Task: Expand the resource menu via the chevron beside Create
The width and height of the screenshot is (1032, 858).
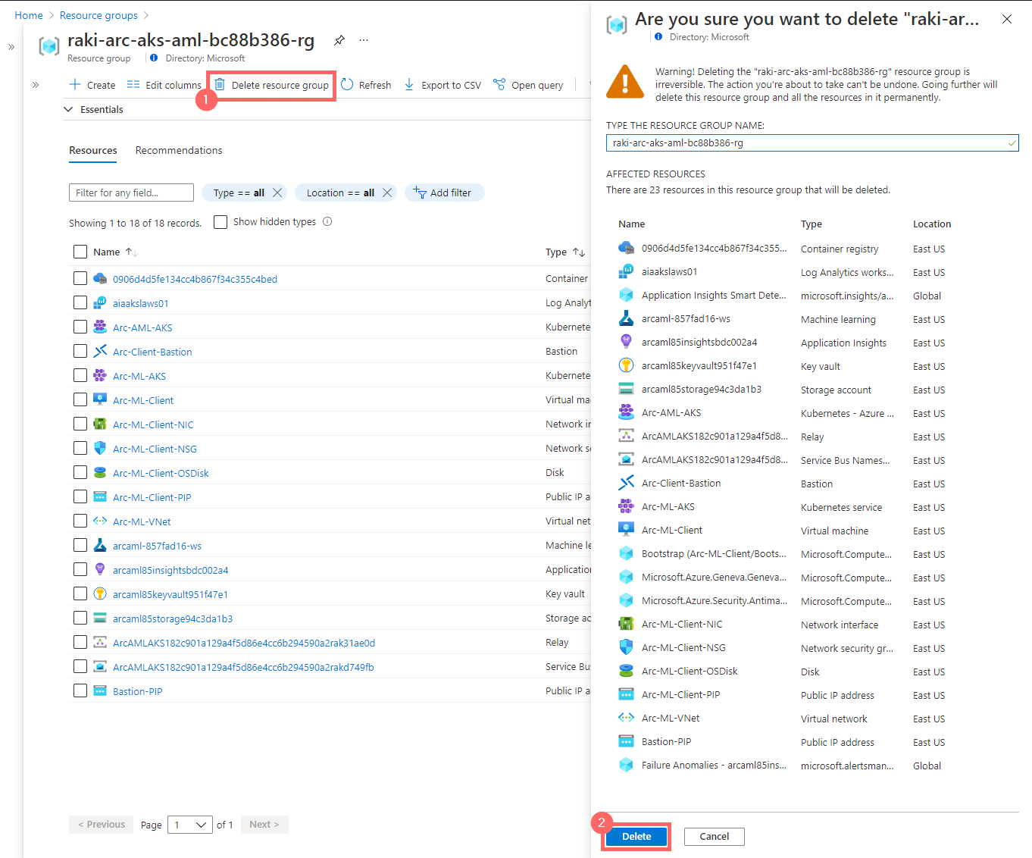Action: click(36, 85)
